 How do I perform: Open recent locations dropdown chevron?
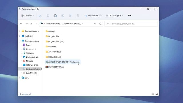coord(31,24)
